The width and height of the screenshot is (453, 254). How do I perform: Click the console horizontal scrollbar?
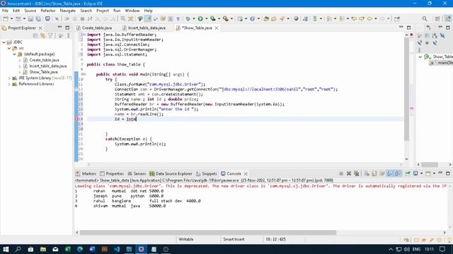(x=208, y=232)
